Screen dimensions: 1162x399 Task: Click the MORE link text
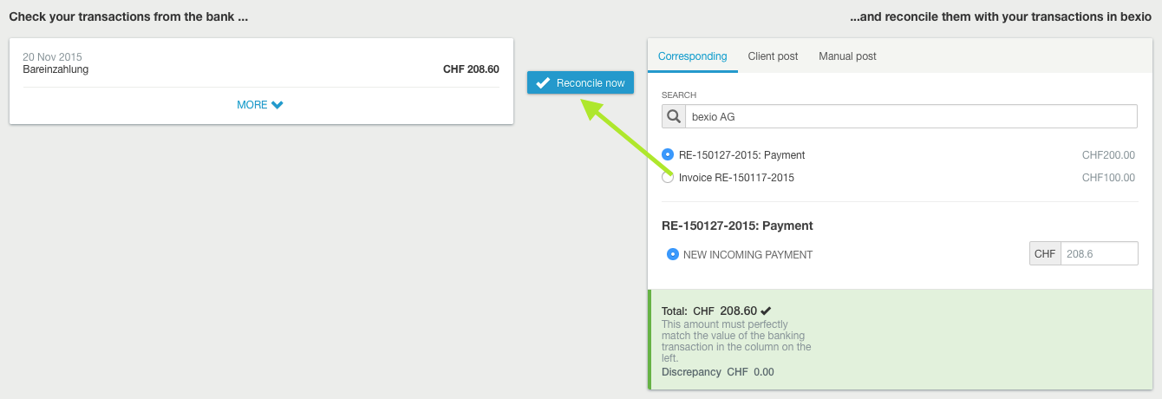252,105
